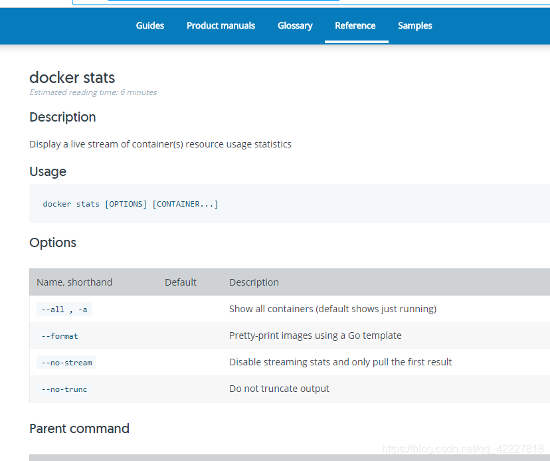Click the docker stats page title
Viewport: 550px width, 461px height.
tap(72, 78)
